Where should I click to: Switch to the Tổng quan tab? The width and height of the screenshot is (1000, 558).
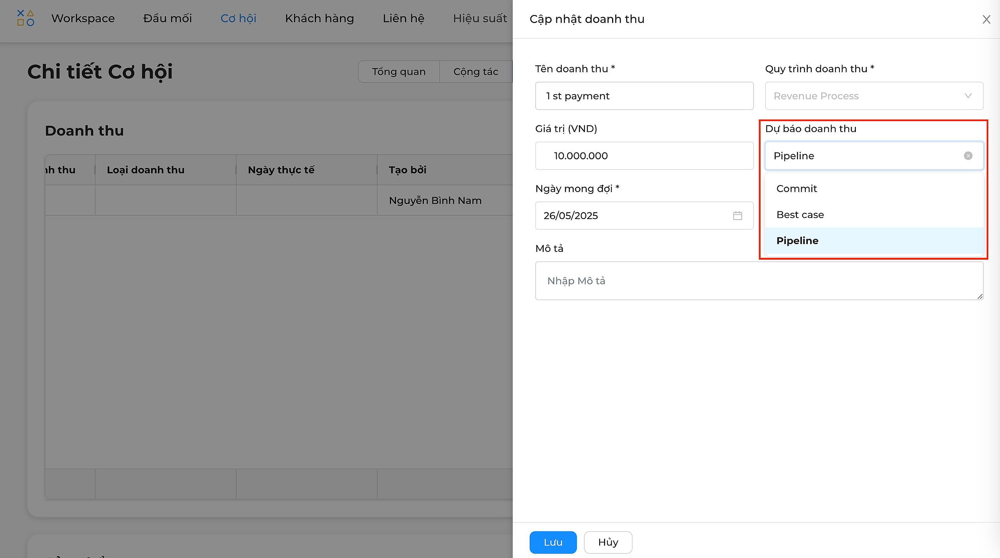[x=399, y=71]
